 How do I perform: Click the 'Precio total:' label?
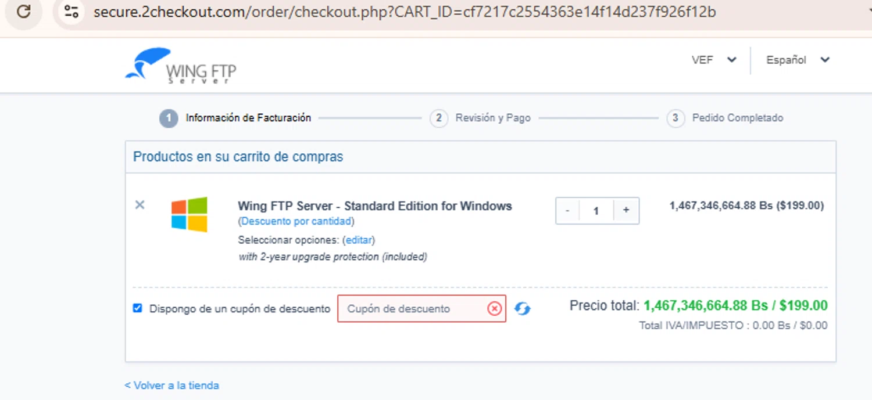(605, 305)
